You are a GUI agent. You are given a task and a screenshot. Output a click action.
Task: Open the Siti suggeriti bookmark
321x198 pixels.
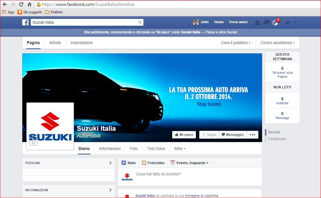(30, 12)
